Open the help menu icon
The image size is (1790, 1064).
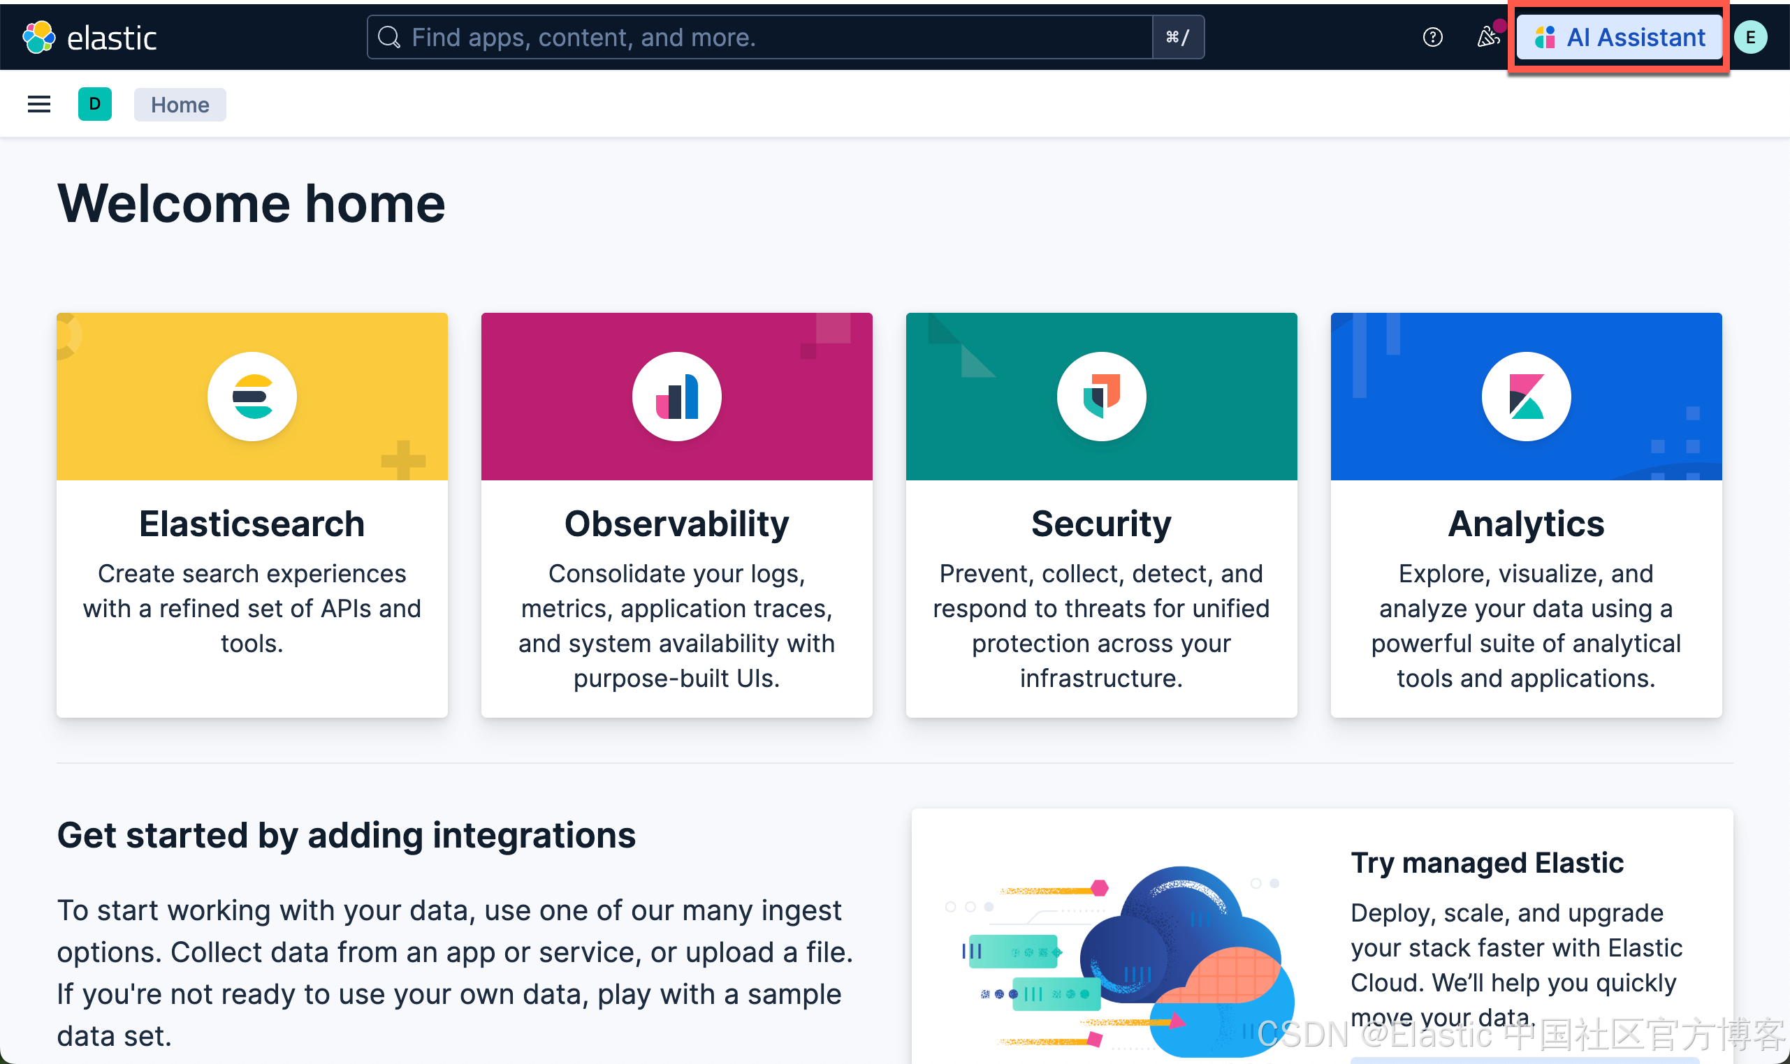(1432, 37)
